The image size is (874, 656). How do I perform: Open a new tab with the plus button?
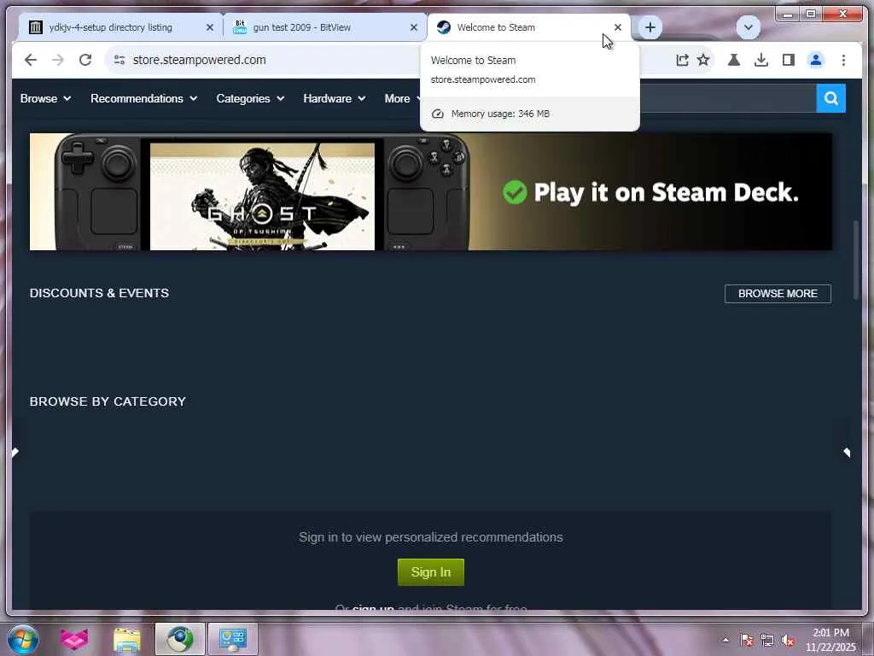point(650,27)
